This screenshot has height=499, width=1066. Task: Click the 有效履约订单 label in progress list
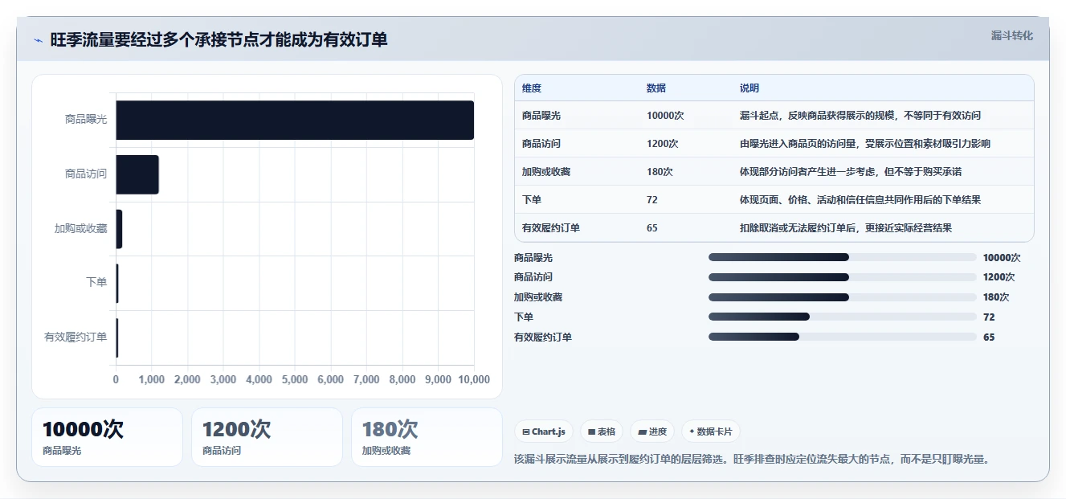(543, 337)
